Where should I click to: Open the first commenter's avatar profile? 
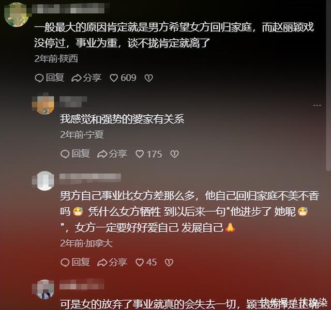17,14
